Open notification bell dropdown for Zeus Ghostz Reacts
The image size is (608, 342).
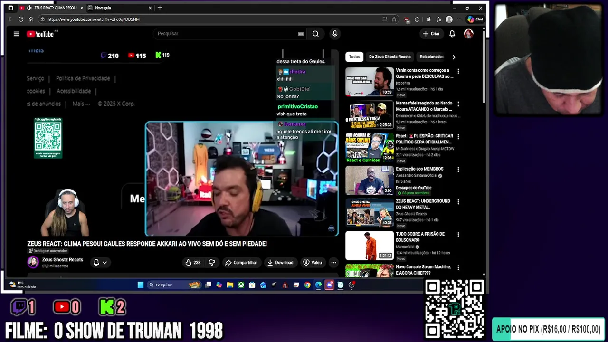100,262
